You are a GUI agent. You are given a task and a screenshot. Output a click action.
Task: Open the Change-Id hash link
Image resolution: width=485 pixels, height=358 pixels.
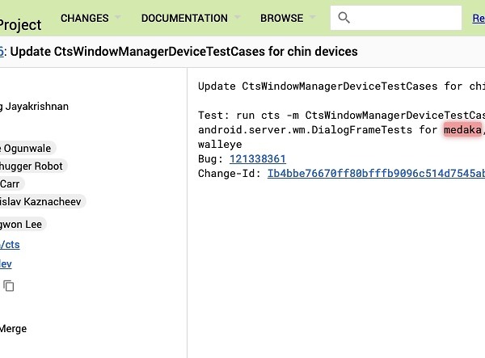click(x=376, y=173)
